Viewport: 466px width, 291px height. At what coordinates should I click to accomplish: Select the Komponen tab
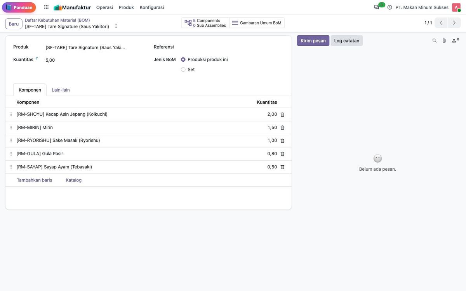30,90
